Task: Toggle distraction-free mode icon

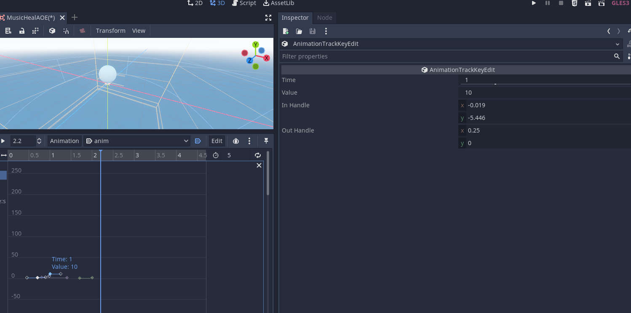Action: coord(268,18)
